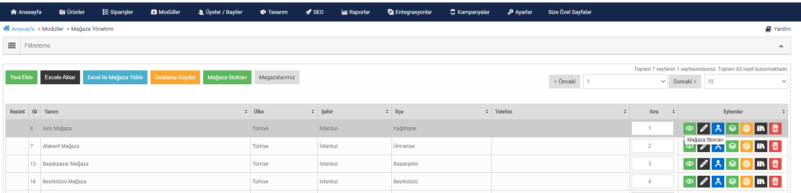Collapse the Filtreleme panel arrow

[x=781, y=46]
